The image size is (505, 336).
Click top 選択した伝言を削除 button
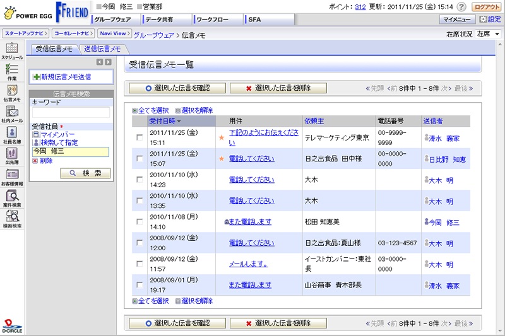pos(278,88)
